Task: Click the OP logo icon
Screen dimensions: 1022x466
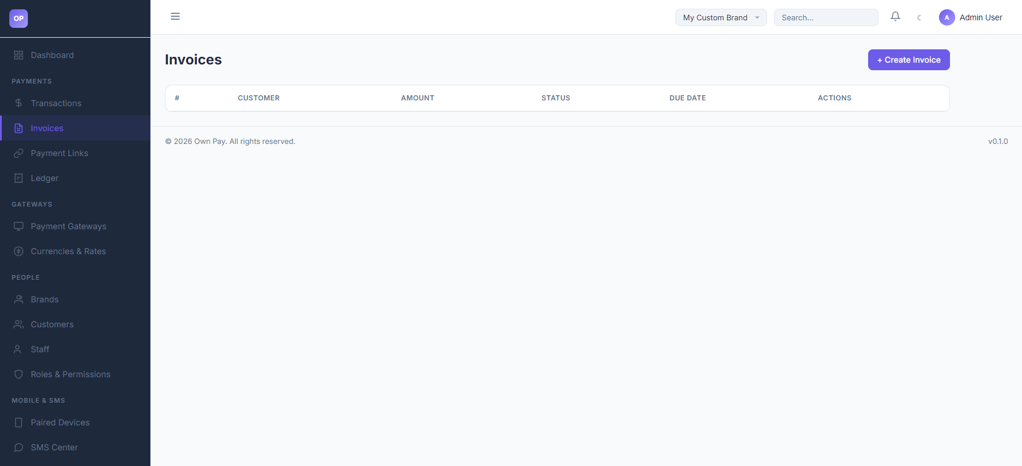Action: pos(19,19)
